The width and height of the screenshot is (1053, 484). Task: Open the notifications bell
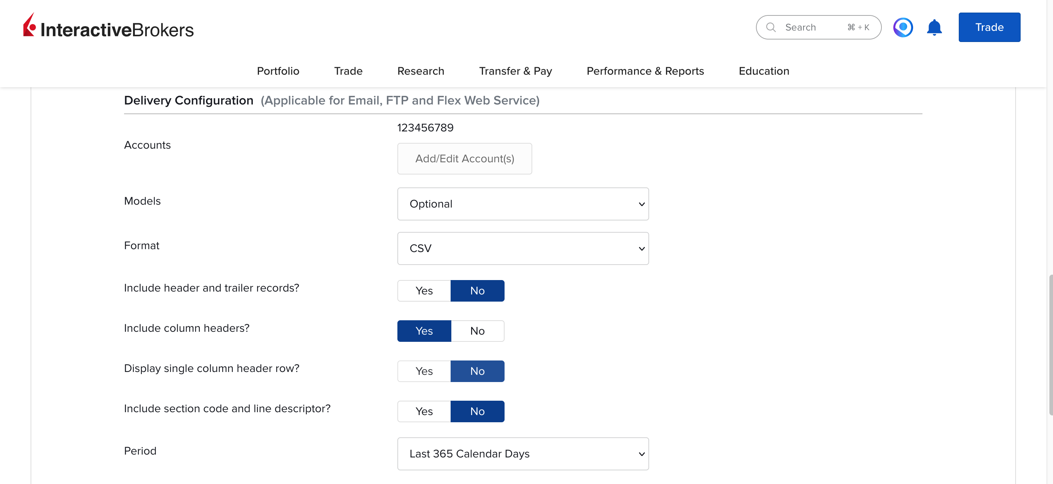click(934, 27)
